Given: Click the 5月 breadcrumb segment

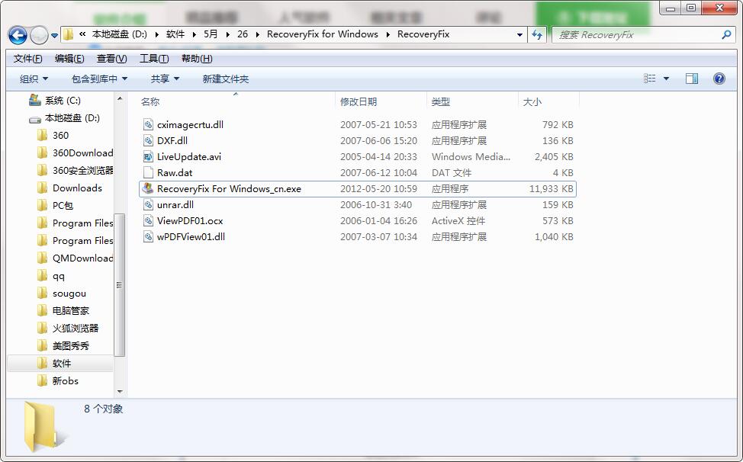Looking at the screenshot, I should (x=211, y=34).
